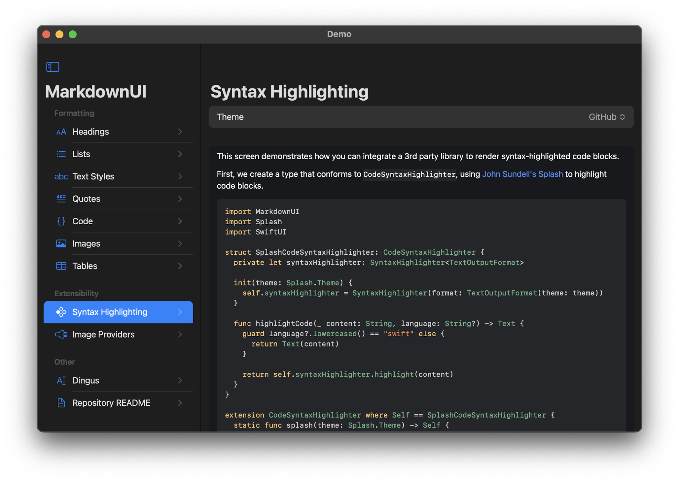Select the Tables sidebar entry
The height and width of the screenshot is (481, 679).
(x=85, y=266)
